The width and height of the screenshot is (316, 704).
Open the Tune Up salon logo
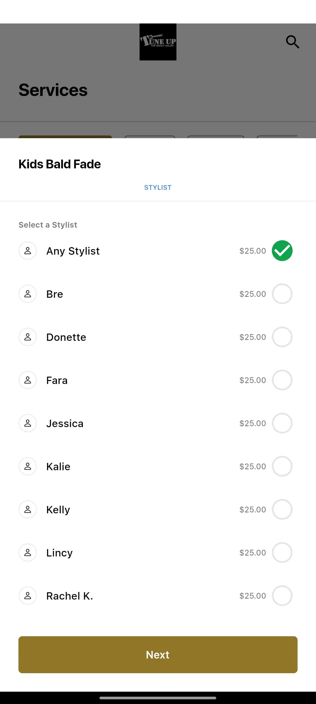[158, 42]
